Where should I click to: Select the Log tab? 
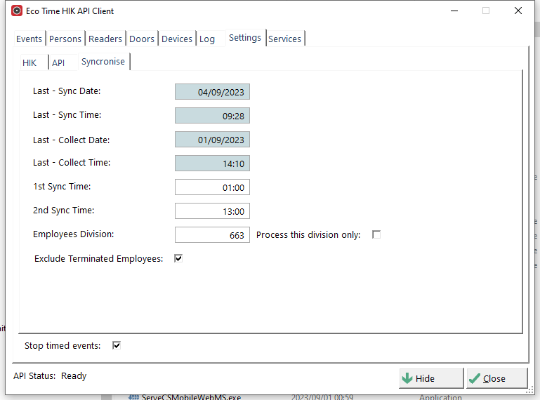[207, 39]
